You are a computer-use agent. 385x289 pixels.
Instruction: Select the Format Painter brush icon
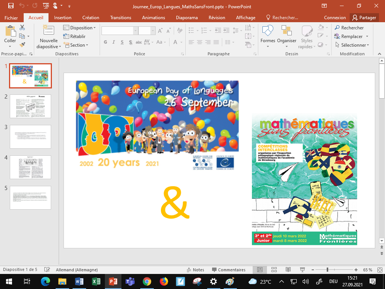(x=22, y=45)
